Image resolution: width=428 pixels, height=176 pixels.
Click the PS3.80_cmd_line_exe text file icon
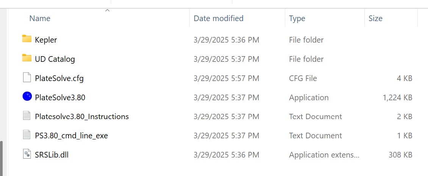point(27,135)
